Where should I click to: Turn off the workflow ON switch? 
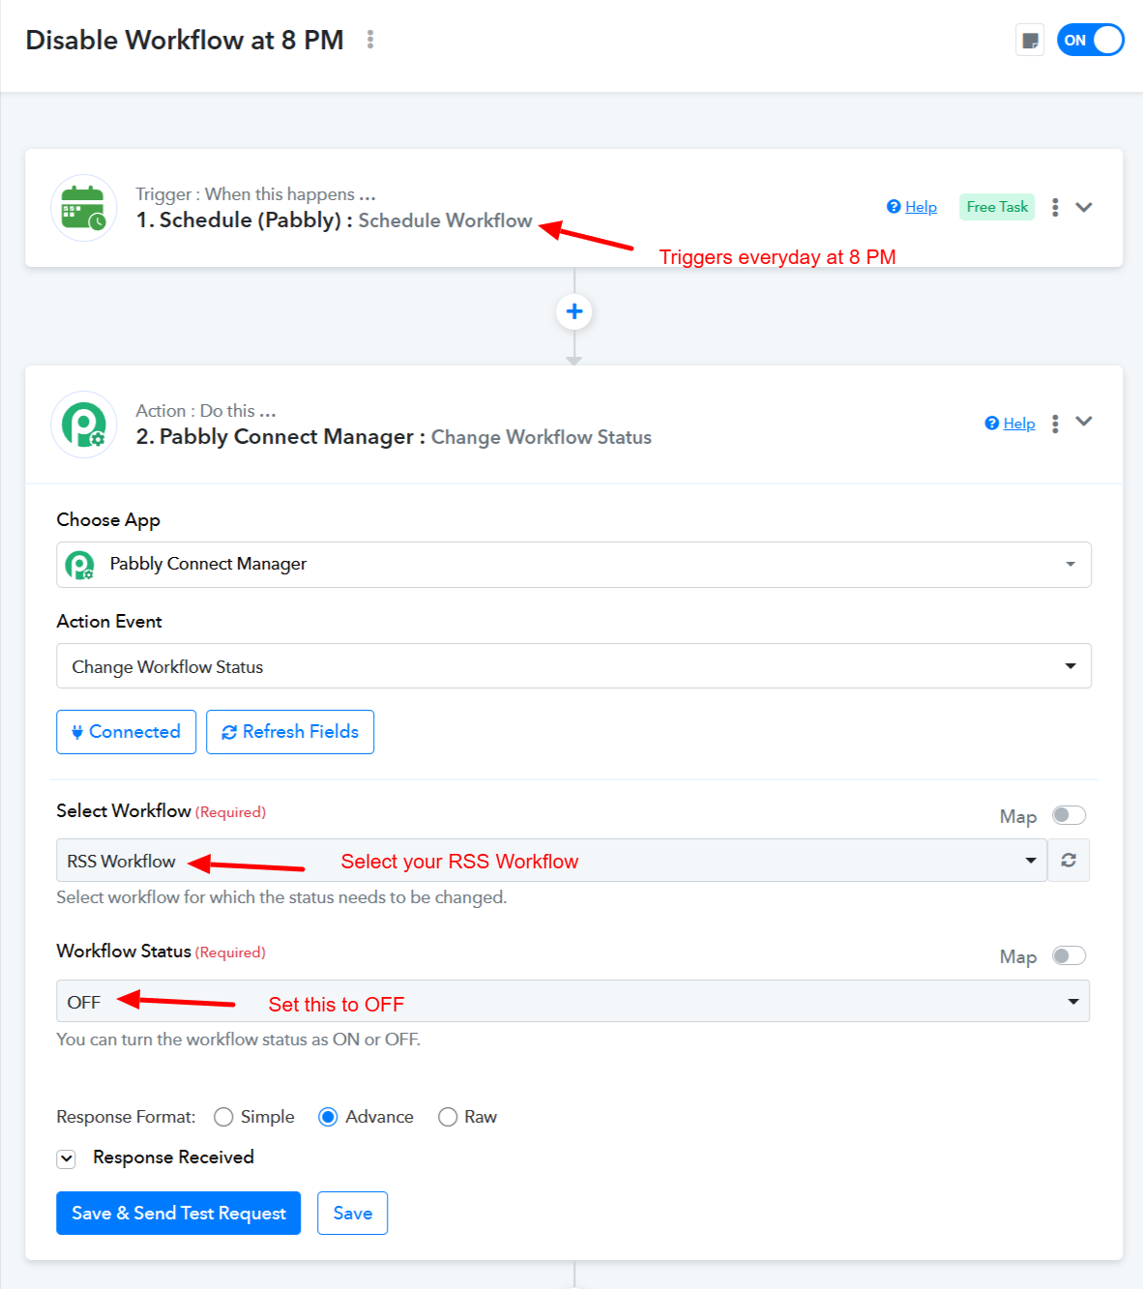[1090, 41]
